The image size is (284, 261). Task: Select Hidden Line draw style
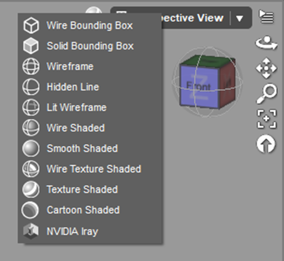point(72,87)
